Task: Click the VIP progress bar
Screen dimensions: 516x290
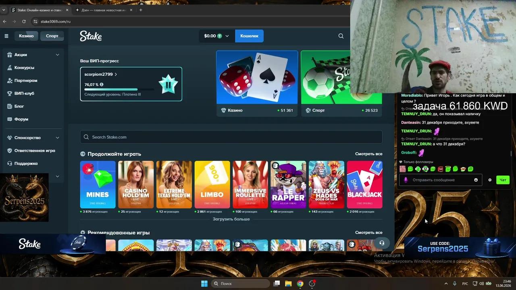Action: coord(119,89)
